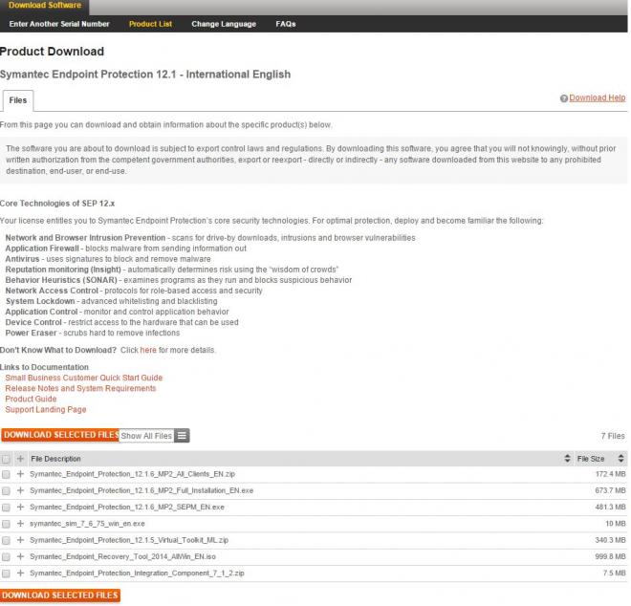This screenshot has height=606, width=631.
Task: Expand Integration_Component_7_1_2.zip row details
Action: click(x=20, y=573)
